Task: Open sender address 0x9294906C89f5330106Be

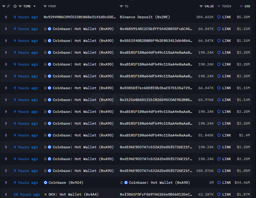Action: (80, 17)
